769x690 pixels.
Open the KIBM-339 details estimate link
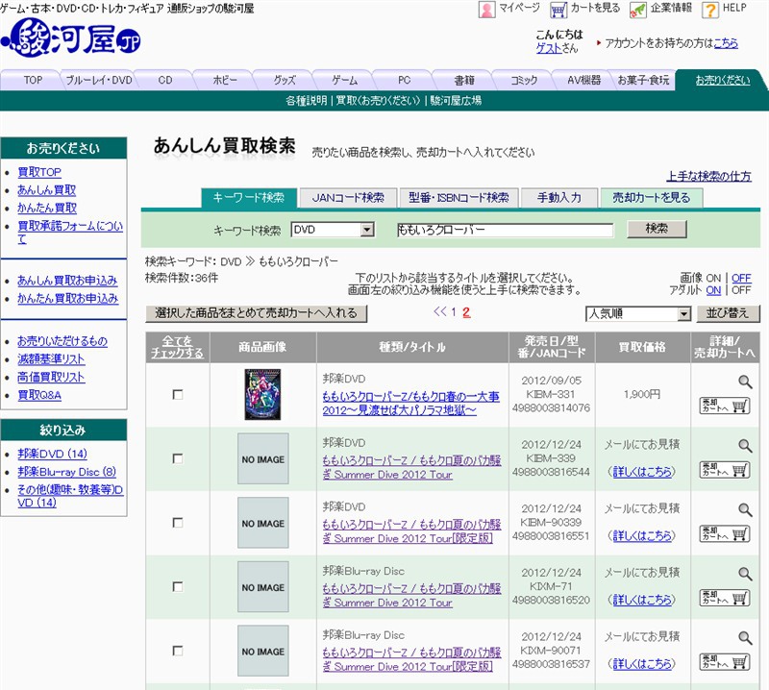pyautogui.click(x=642, y=472)
